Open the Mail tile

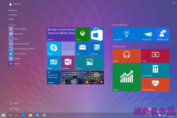click(82, 49)
